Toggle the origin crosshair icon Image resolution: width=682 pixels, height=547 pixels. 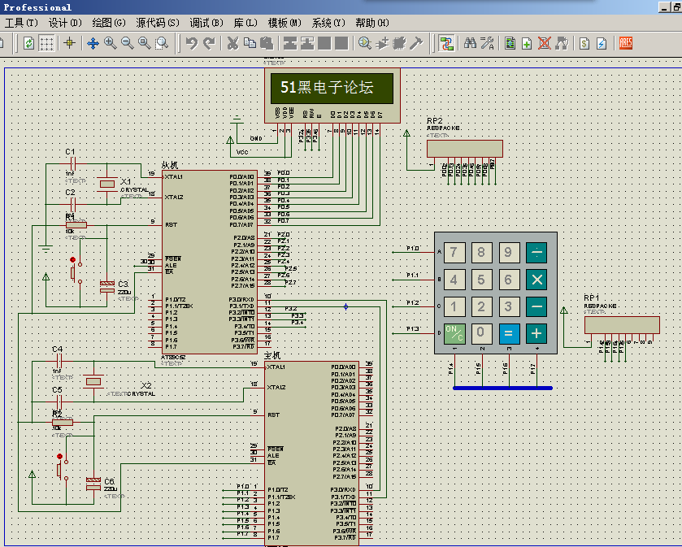(x=69, y=43)
